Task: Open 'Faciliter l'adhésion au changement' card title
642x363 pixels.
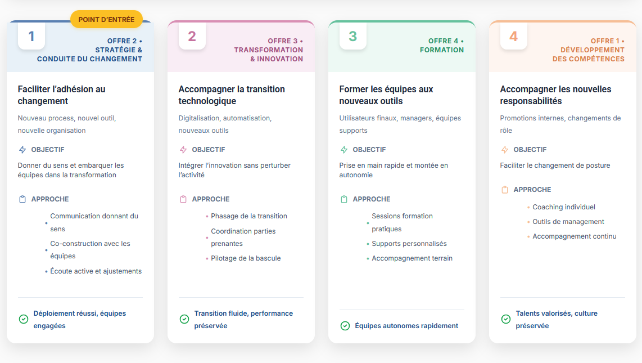Action: 61,95
